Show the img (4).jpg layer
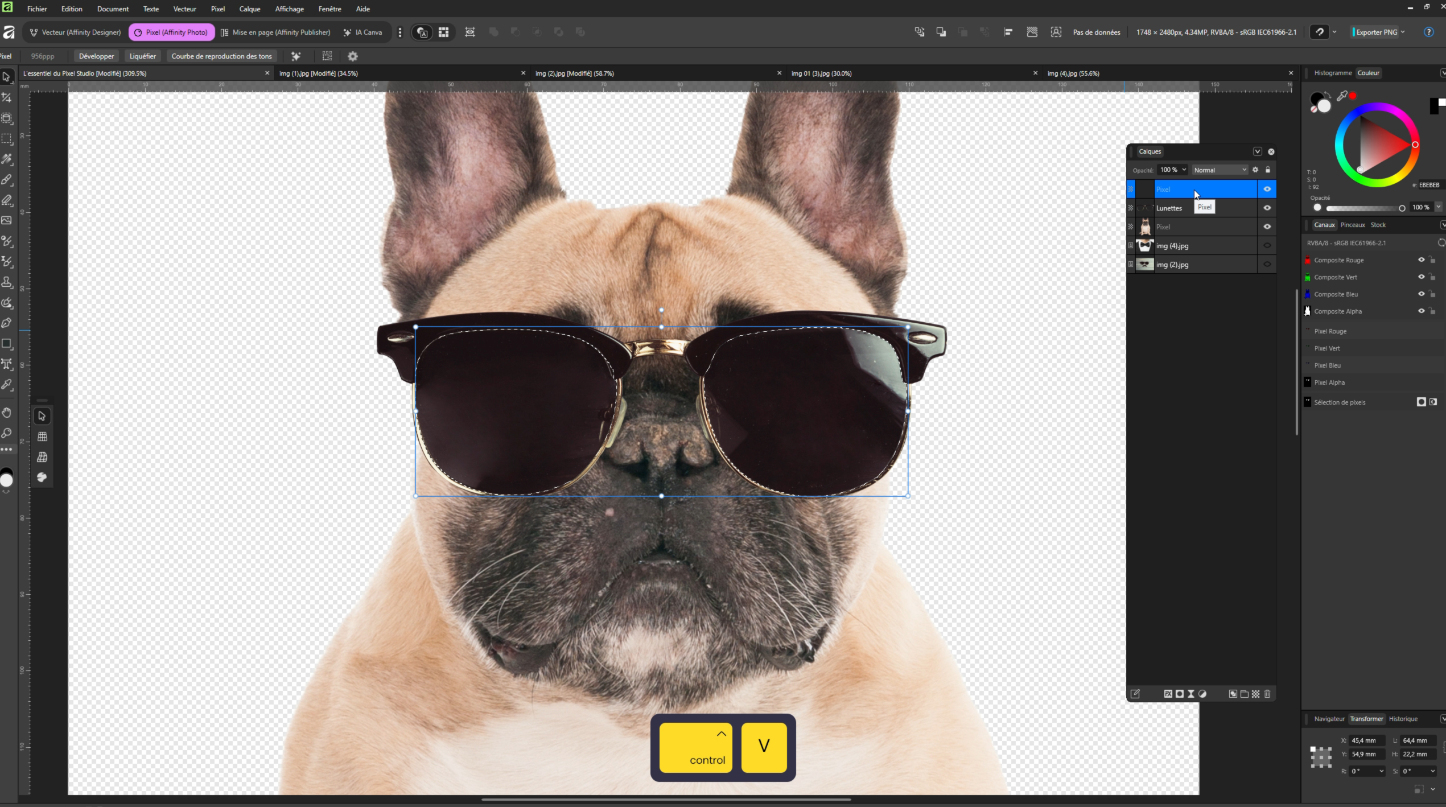Viewport: 1446px width, 807px height. 1267,246
